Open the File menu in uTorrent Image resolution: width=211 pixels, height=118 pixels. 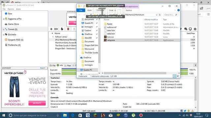pos(4,9)
